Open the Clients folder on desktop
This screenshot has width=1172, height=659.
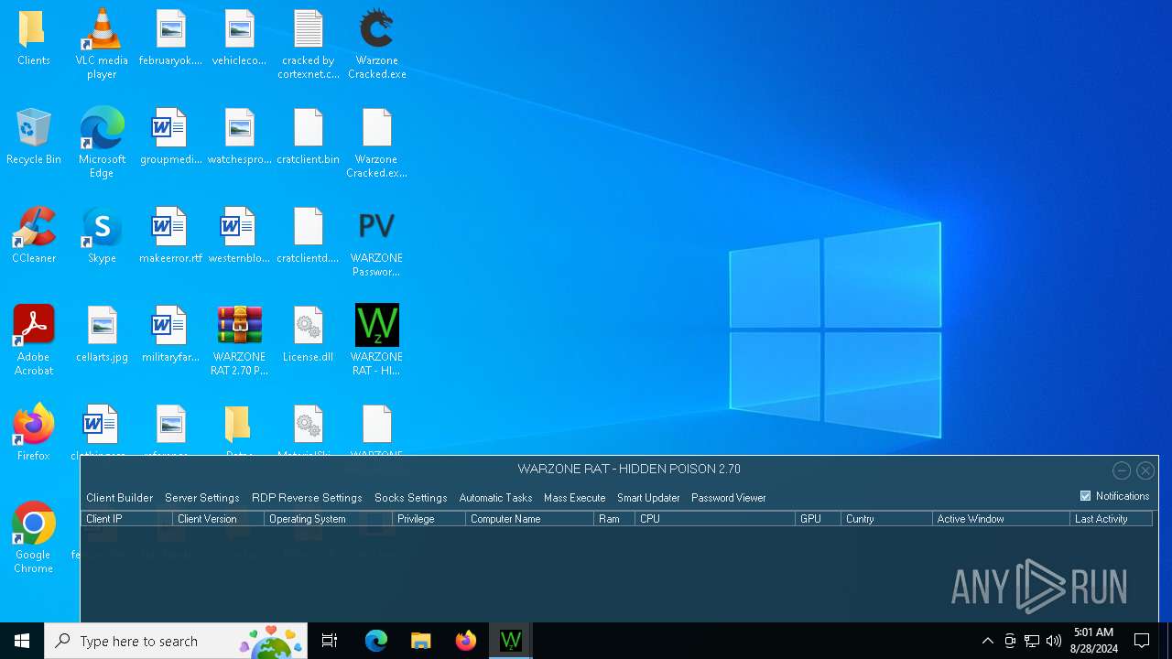tap(33, 38)
